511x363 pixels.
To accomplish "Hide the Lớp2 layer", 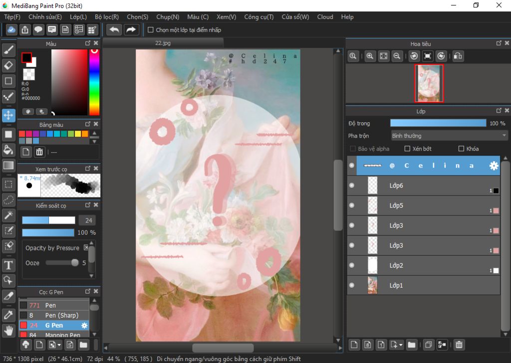I will tap(352, 265).
